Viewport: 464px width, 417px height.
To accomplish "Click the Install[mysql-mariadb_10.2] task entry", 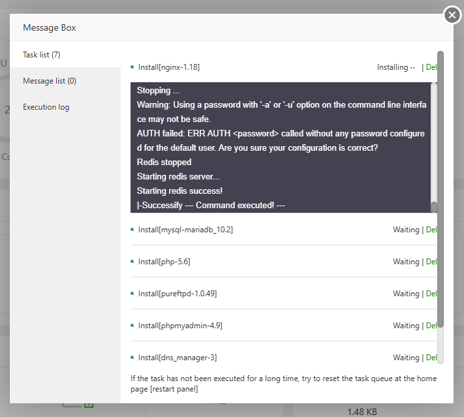I will coord(185,230).
